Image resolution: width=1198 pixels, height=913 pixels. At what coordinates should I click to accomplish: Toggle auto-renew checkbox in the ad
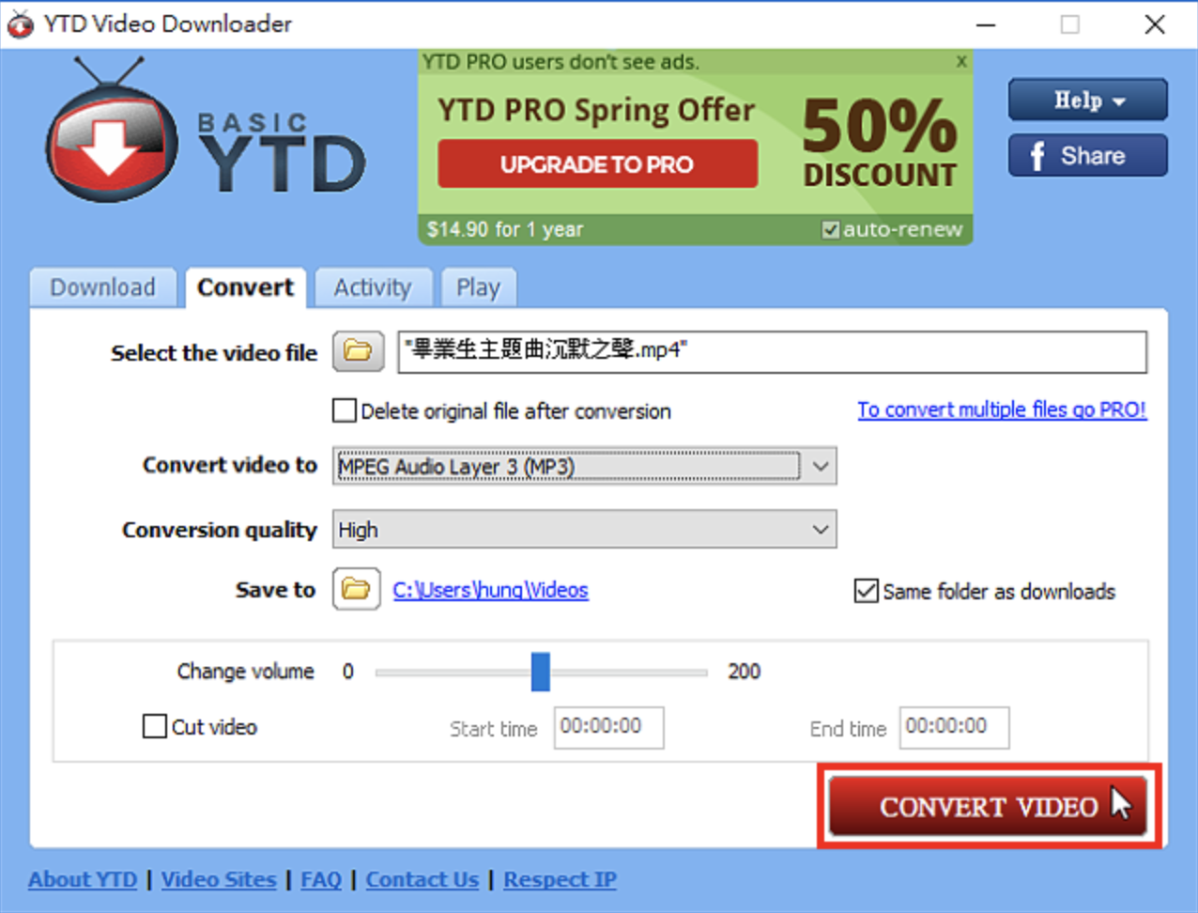(x=830, y=230)
